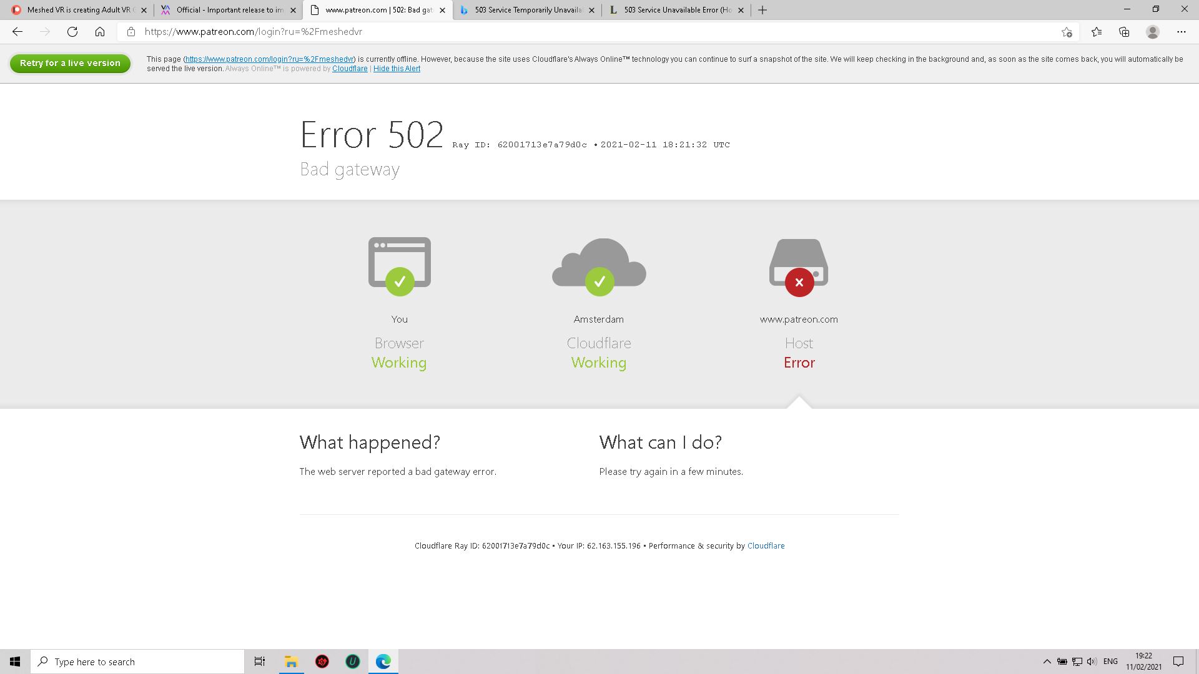The height and width of the screenshot is (674, 1199).
Task: Click the What can I do? heading
Action: pyautogui.click(x=661, y=442)
